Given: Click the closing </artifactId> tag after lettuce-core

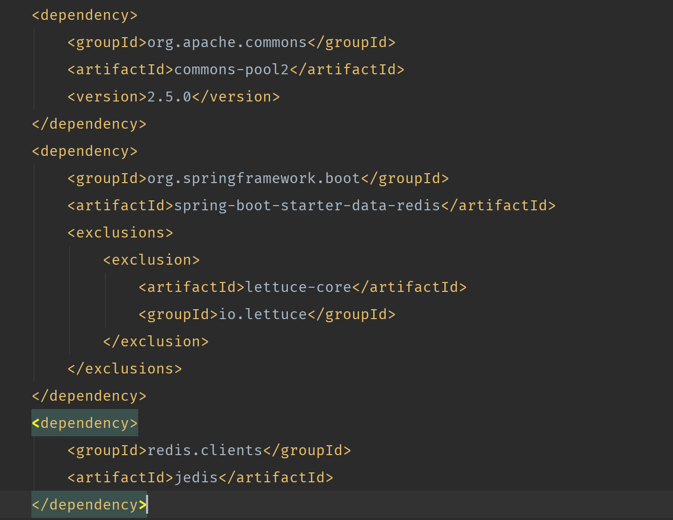Looking at the screenshot, I should click(x=409, y=287).
